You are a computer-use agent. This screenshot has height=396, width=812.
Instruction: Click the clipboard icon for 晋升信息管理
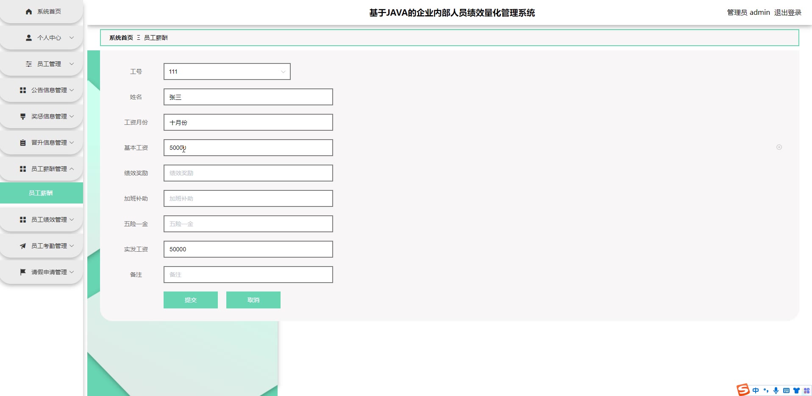click(x=23, y=143)
